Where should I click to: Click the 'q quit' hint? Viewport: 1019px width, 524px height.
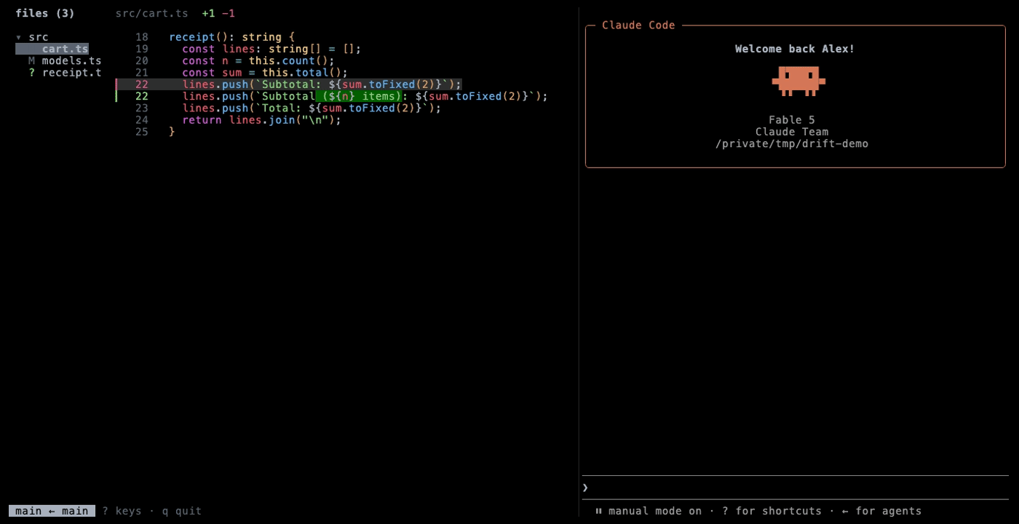pos(181,511)
